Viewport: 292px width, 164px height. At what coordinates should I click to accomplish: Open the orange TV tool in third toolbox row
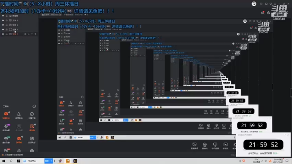click(19, 140)
